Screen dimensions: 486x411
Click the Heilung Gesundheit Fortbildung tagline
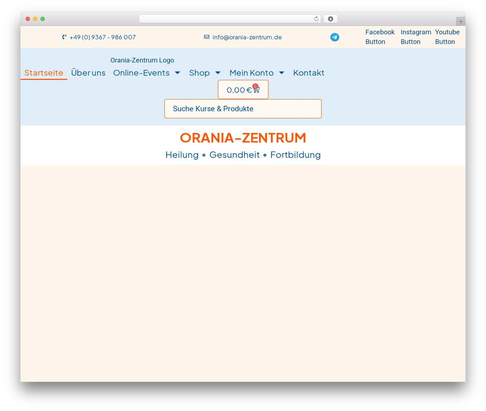pyautogui.click(x=243, y=155)
